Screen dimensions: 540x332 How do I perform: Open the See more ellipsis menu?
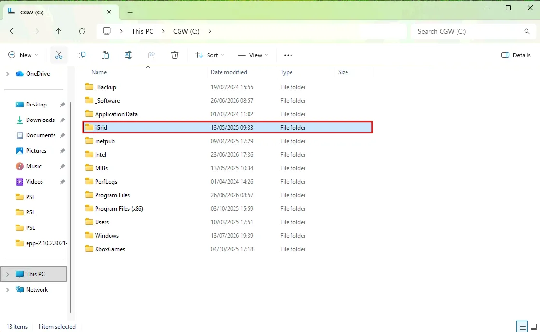pyautogui.click(x=288, y=55)
